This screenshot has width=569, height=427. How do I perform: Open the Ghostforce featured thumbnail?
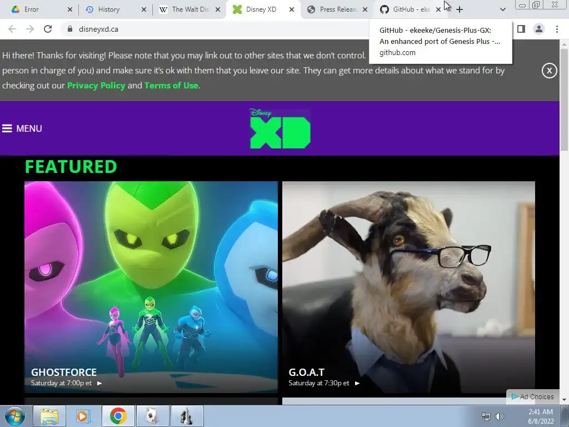pos(151,287)
